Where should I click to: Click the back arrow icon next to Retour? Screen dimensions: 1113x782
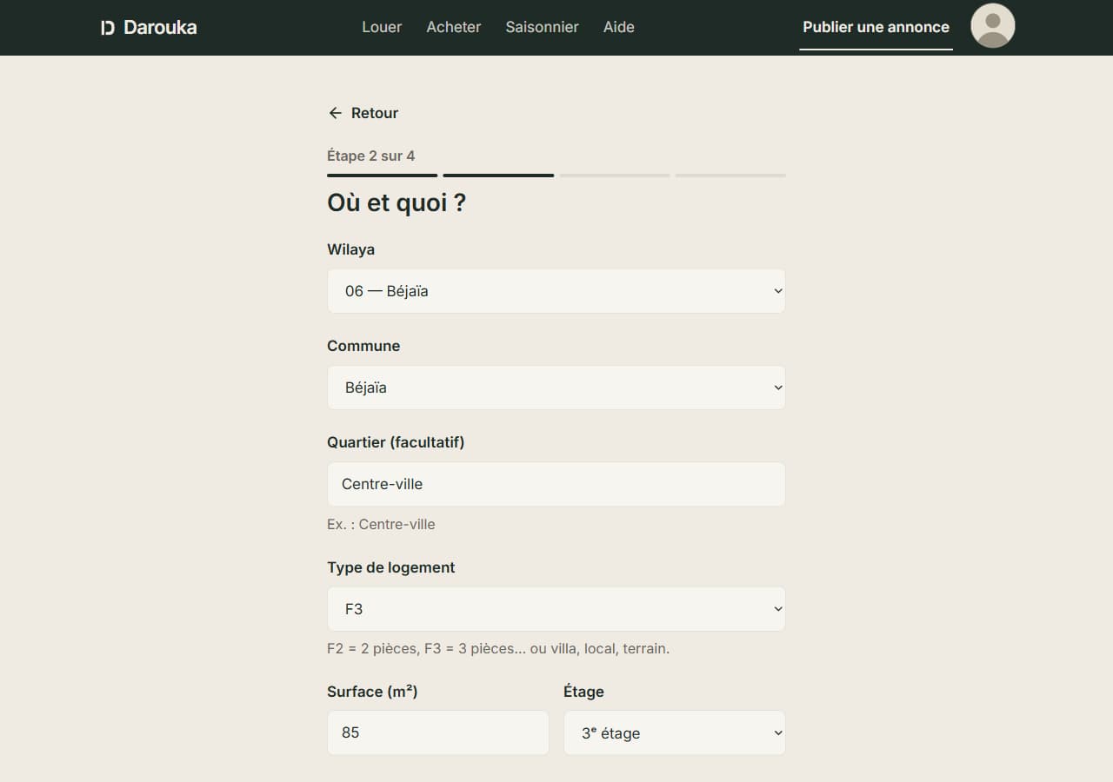[x=335, y=113]
